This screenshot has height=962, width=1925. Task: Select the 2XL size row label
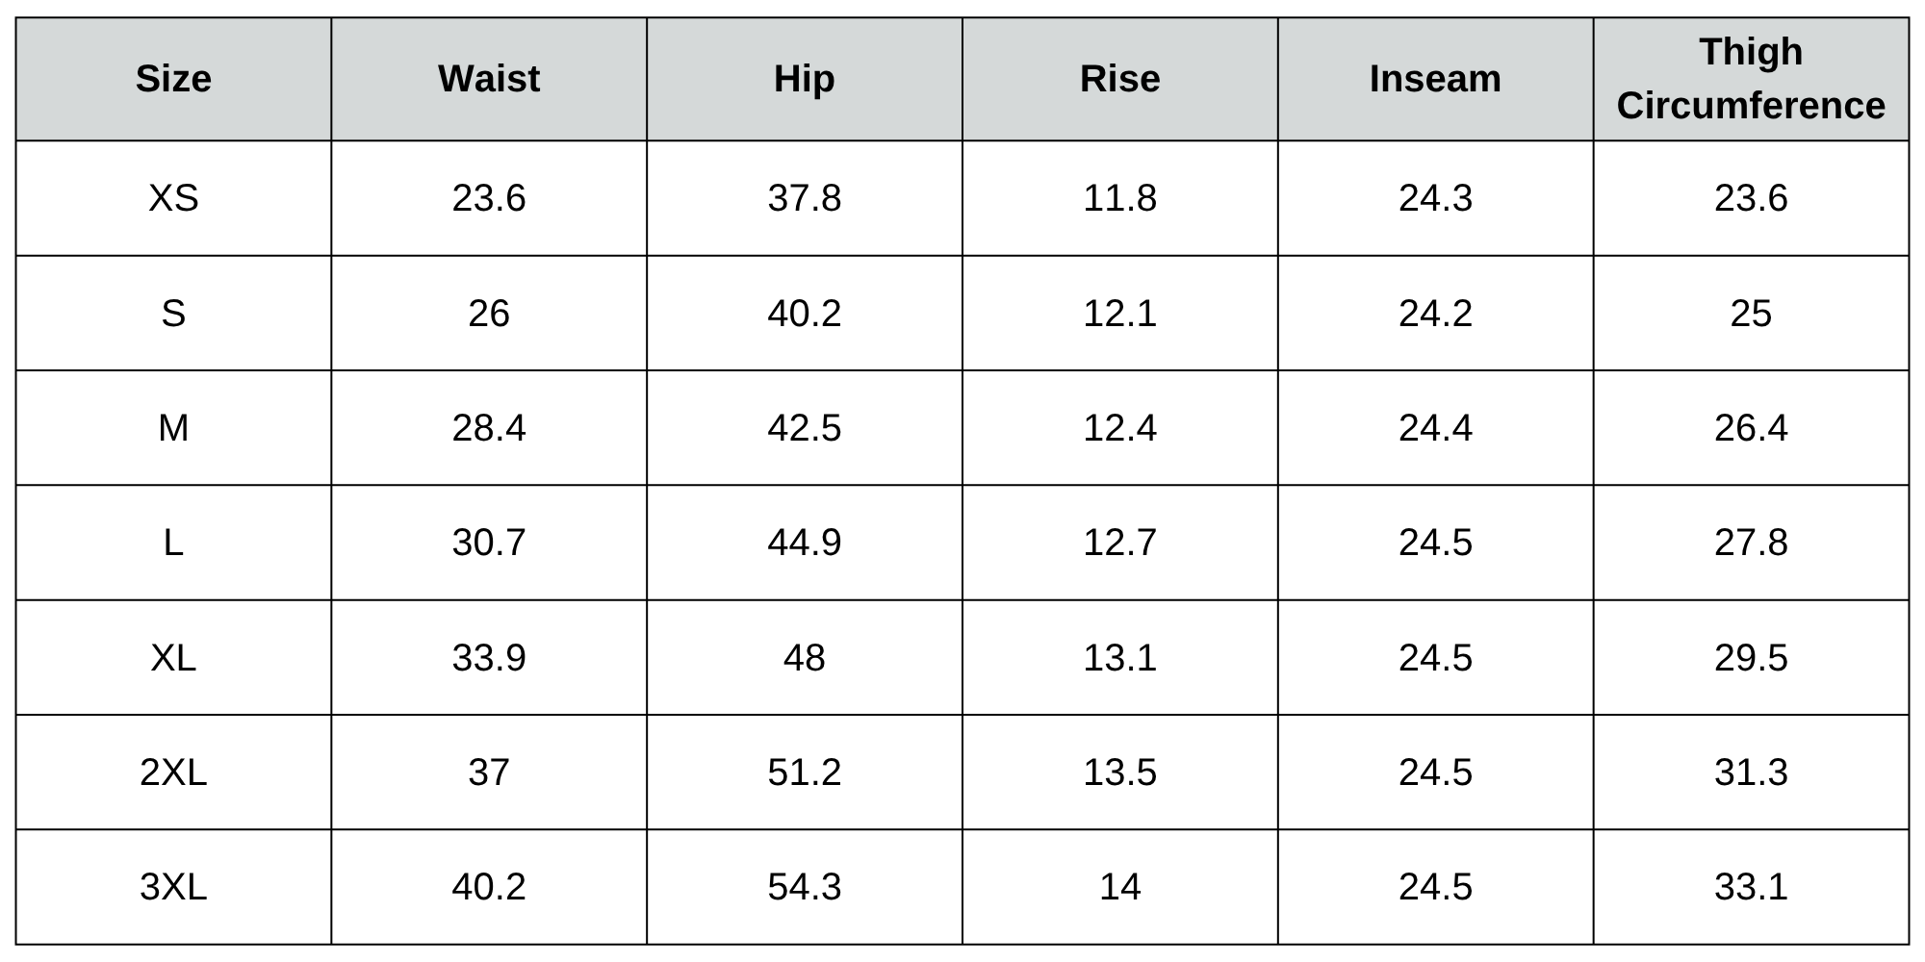point(173,772)
